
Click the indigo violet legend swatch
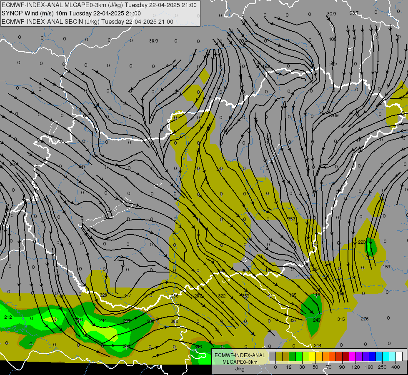[x=366, y=356]
